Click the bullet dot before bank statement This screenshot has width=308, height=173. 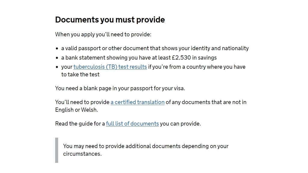coord(57,58)
